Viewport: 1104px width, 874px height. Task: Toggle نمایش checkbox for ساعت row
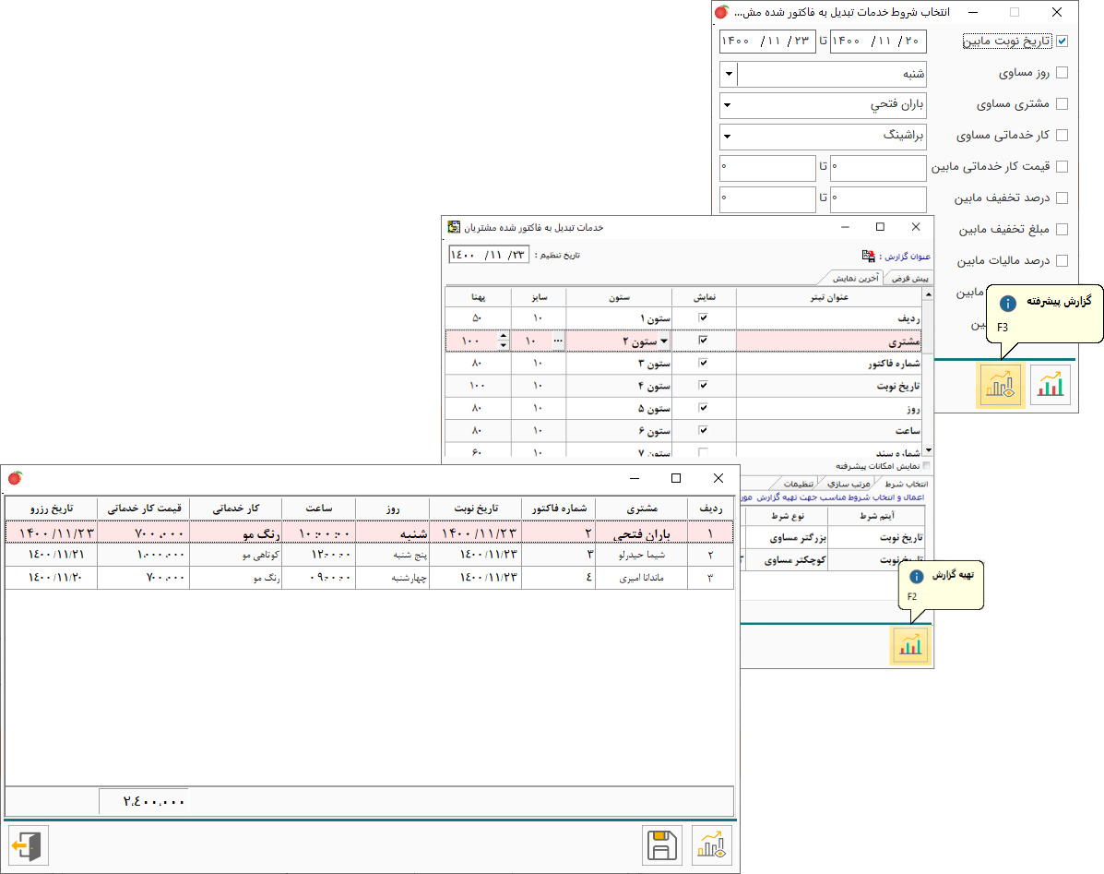tap(703, 430)
